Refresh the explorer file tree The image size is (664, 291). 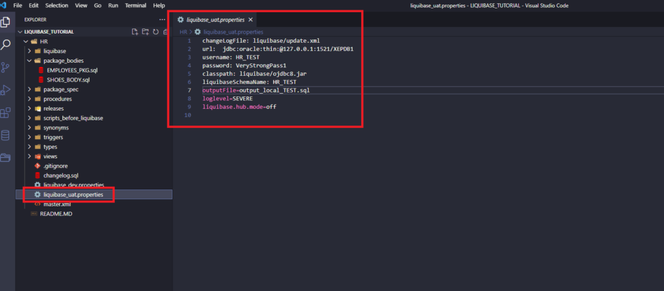point(156,32)
